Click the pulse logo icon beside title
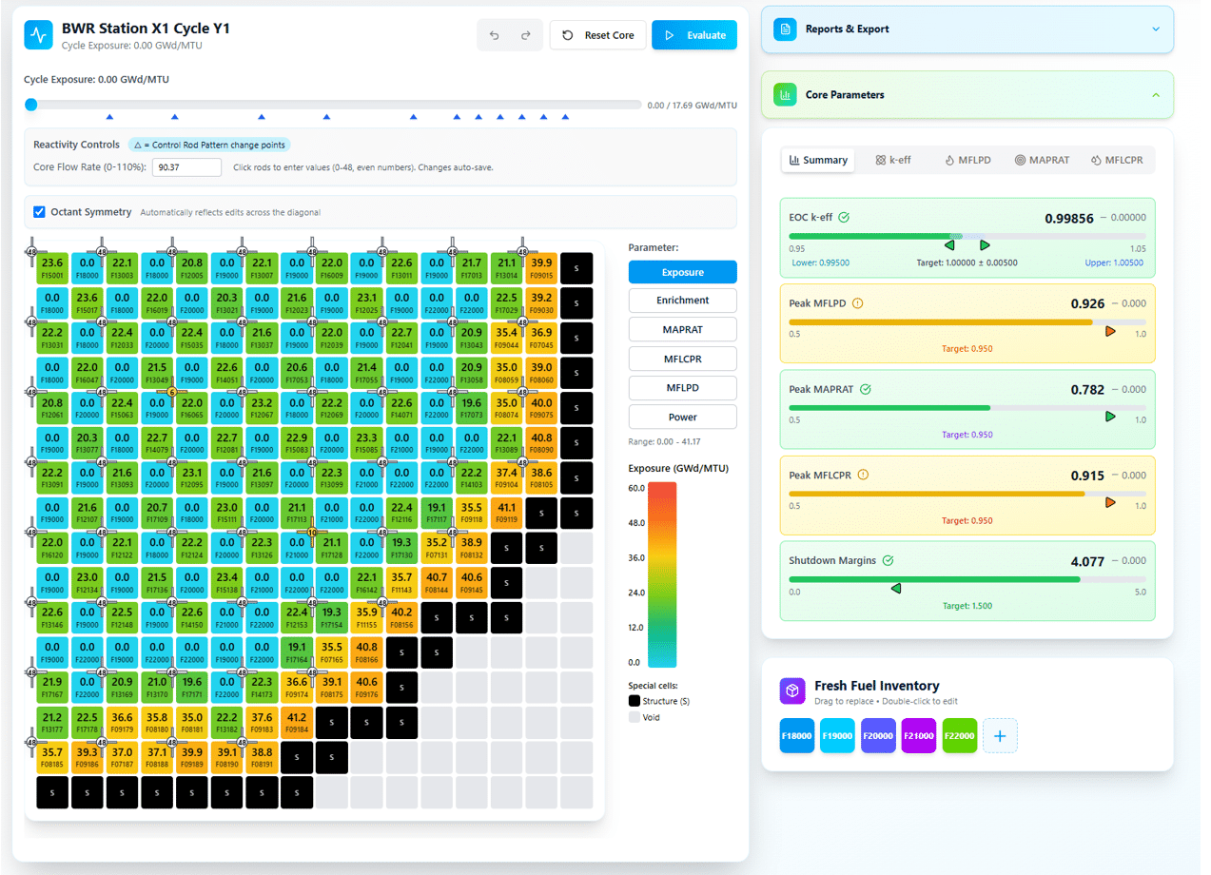 point(39,35)
